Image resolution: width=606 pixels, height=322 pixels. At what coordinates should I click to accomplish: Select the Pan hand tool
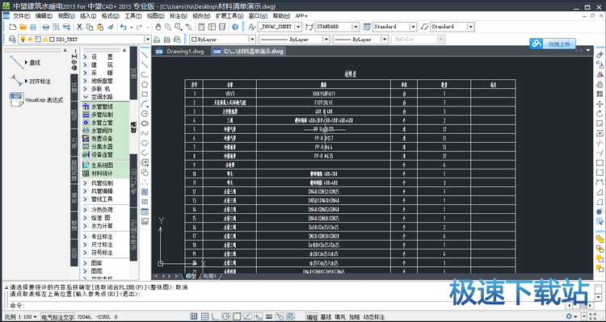[158, 27]
